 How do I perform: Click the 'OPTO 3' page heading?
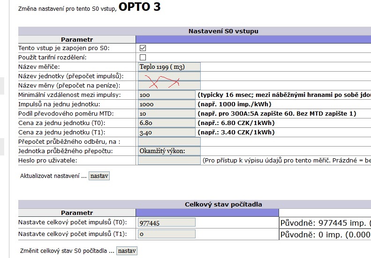tap(139, 7)
